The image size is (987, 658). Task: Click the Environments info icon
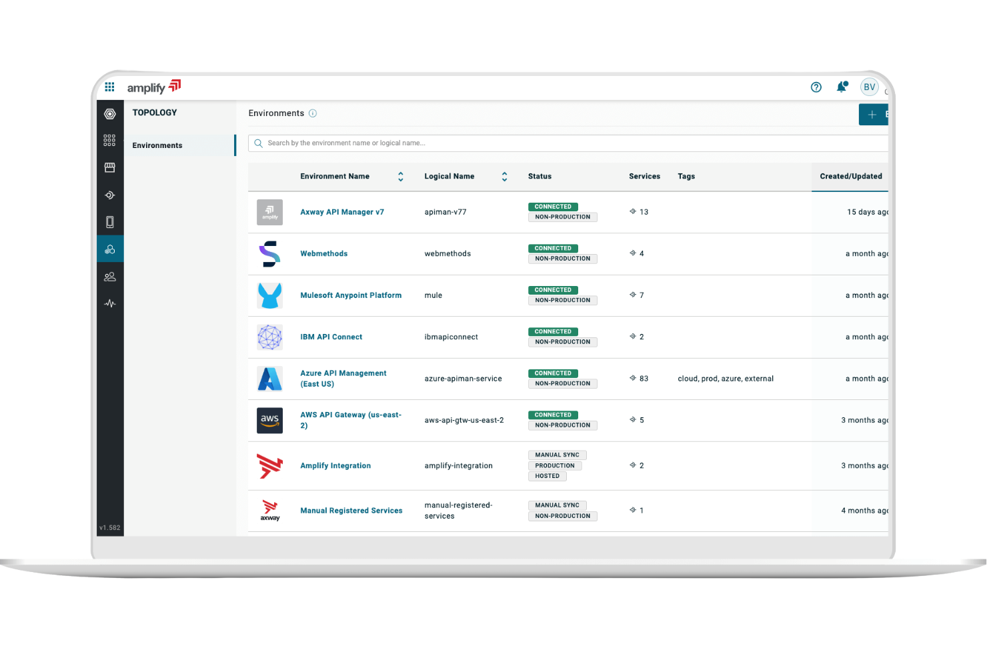pos(313,113)
